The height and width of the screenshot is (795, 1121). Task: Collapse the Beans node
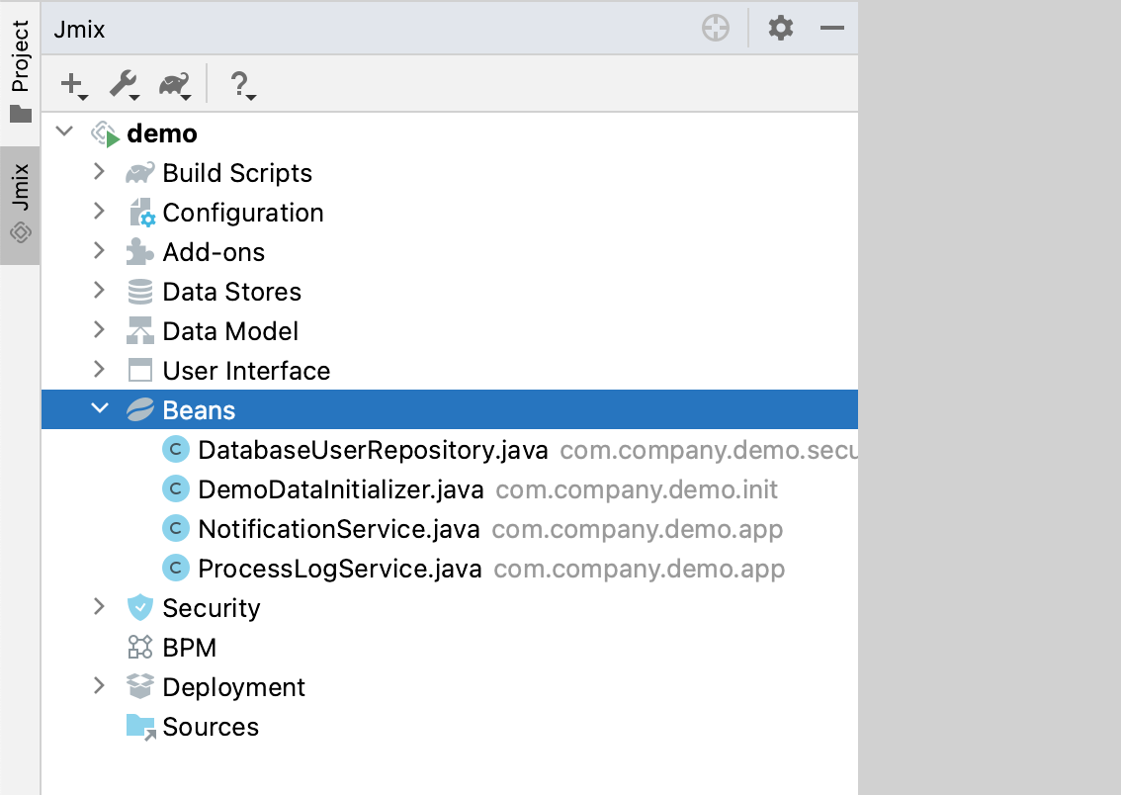tap(100, 408)
